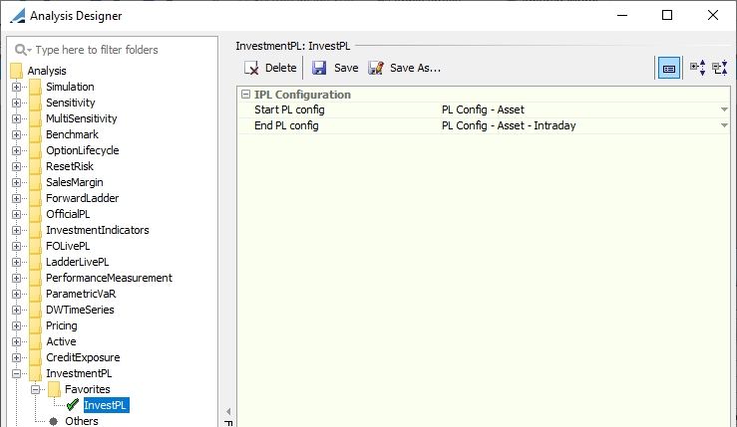737x427 pixels.
Task: Select the Sensitivity tree item
Action: point(71,103)
